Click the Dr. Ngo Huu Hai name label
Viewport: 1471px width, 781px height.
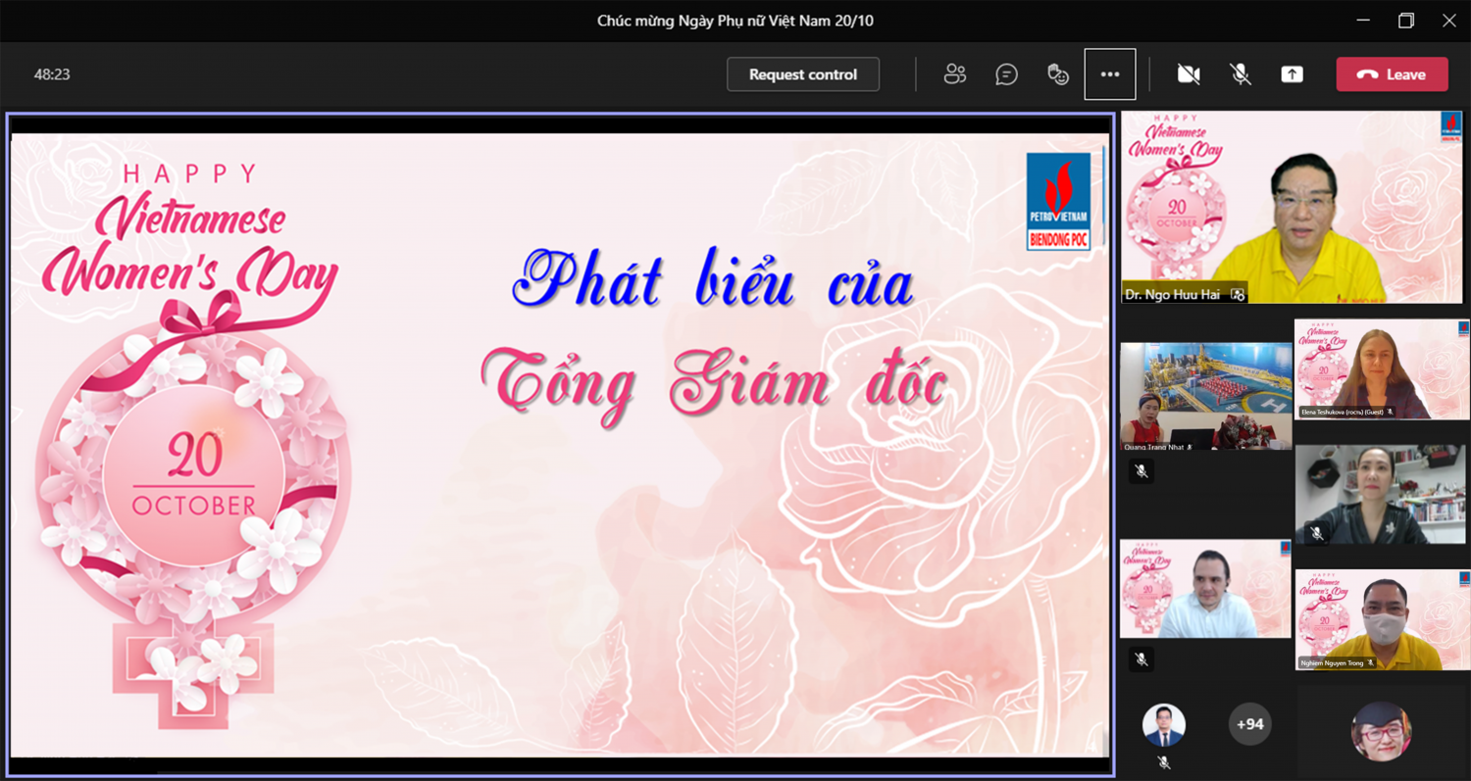[x=1173, y=294]
